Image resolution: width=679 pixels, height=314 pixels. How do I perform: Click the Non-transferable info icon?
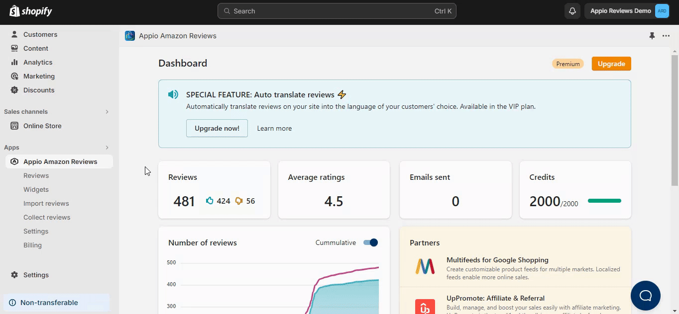(x=12, y=303)
